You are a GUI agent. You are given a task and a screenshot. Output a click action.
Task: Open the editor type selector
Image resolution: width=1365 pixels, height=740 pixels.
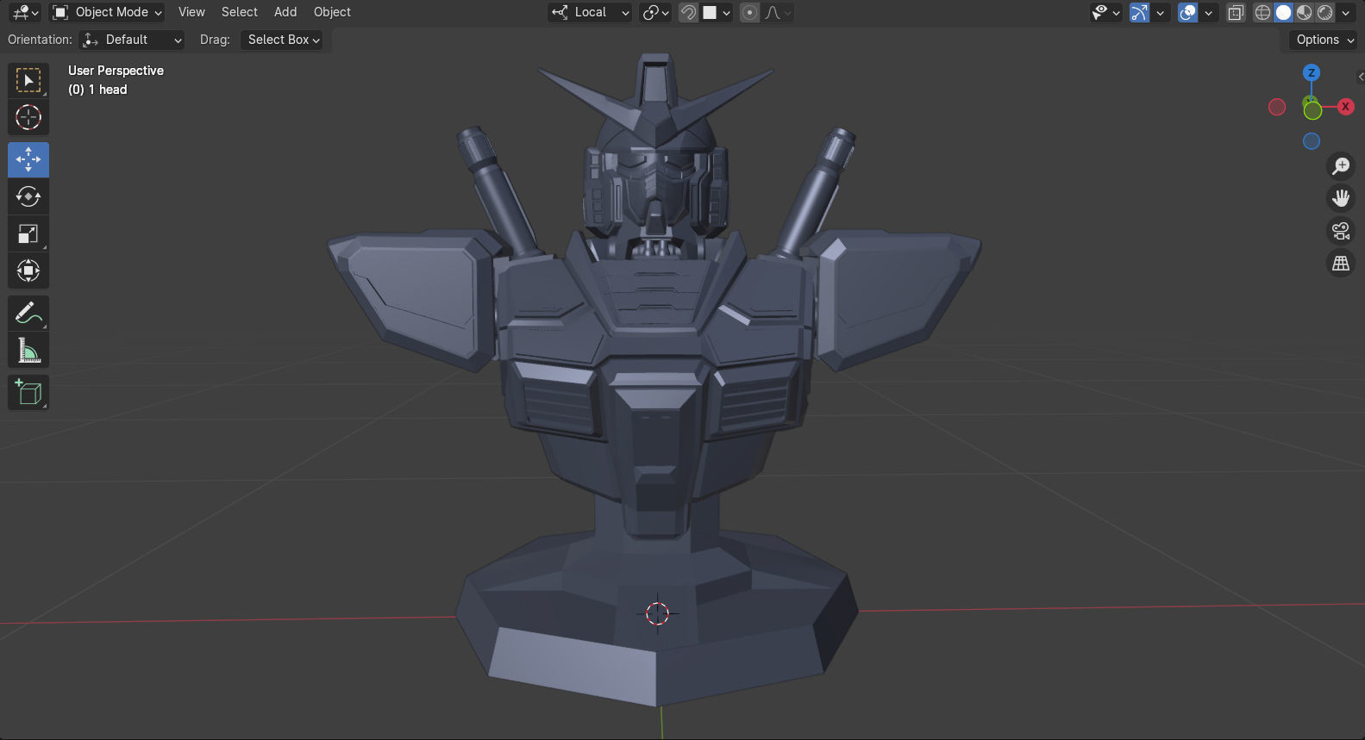coord(26,12)
